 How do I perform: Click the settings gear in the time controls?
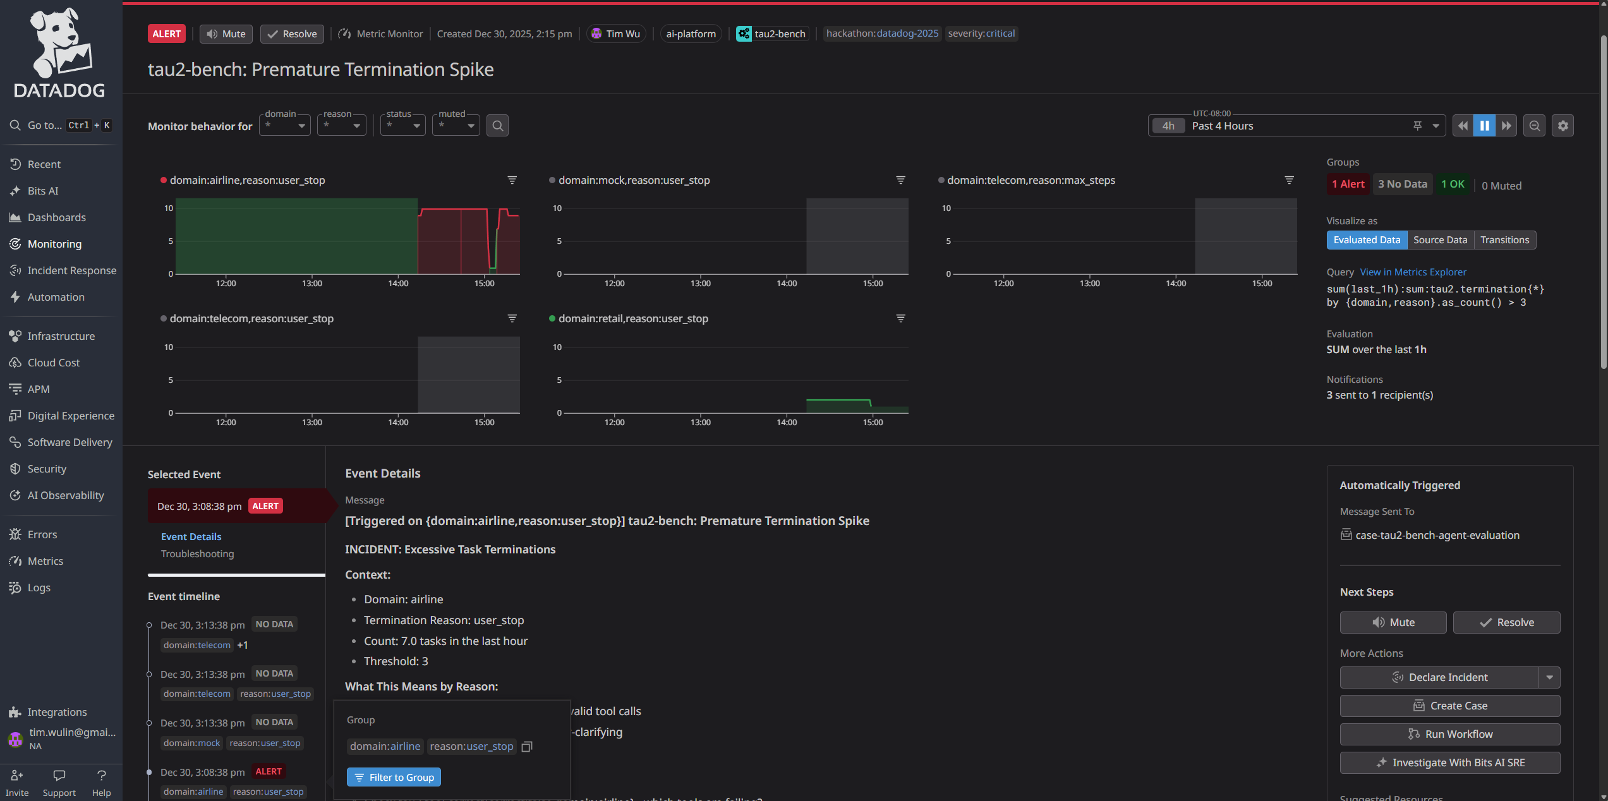(x=1563, y=126)
